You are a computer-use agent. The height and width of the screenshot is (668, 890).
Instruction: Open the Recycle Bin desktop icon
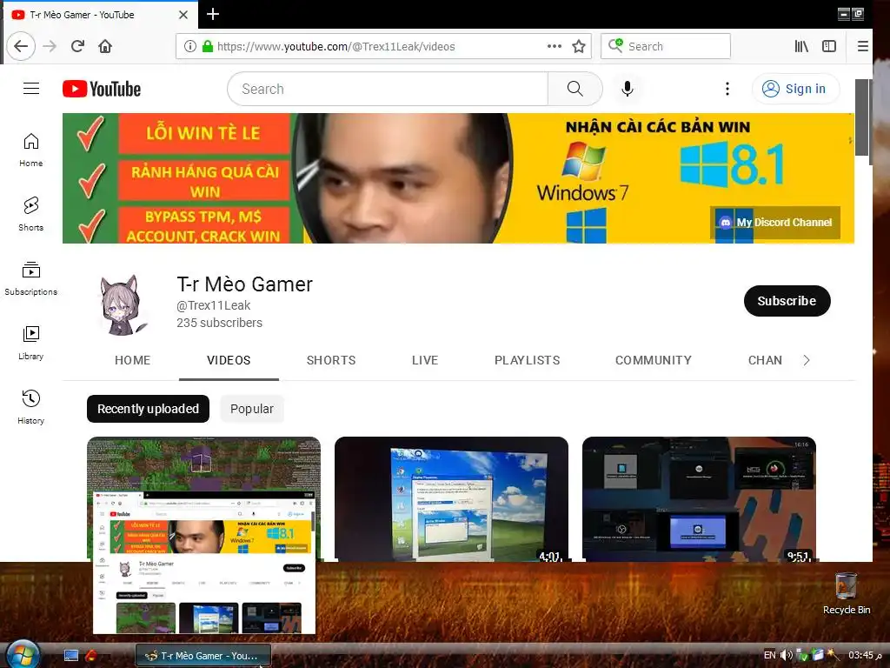(847, 593)
